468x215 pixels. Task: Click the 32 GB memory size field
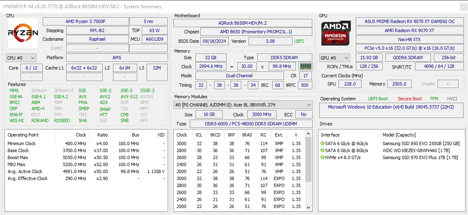211,58
